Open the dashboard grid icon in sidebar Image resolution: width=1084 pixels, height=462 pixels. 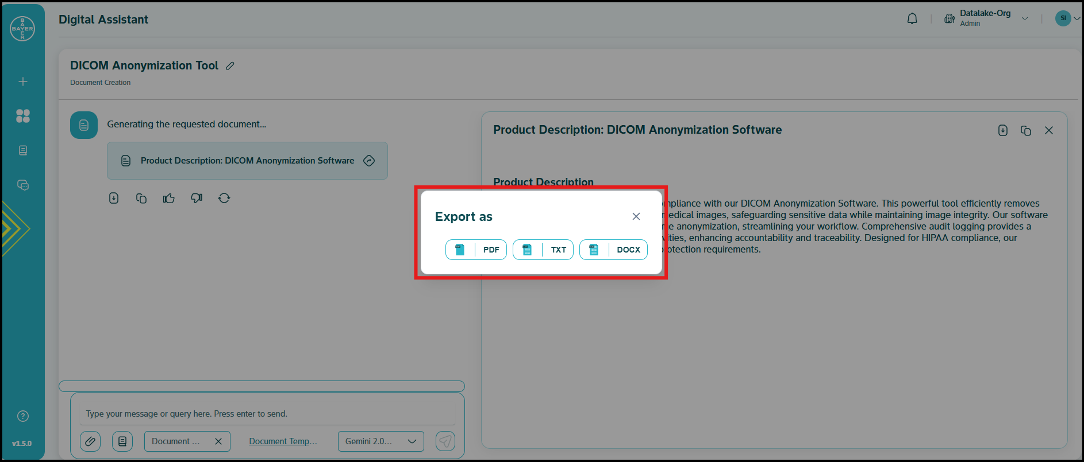point(23,116)
